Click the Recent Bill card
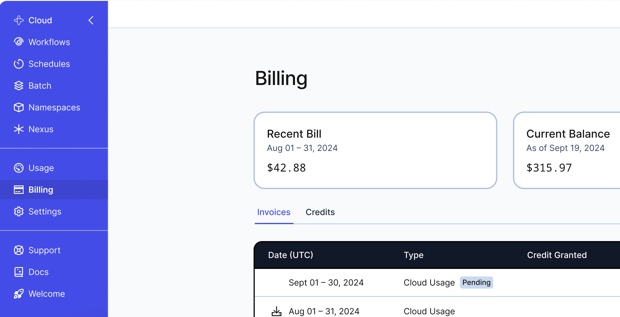 pos(375,150)
